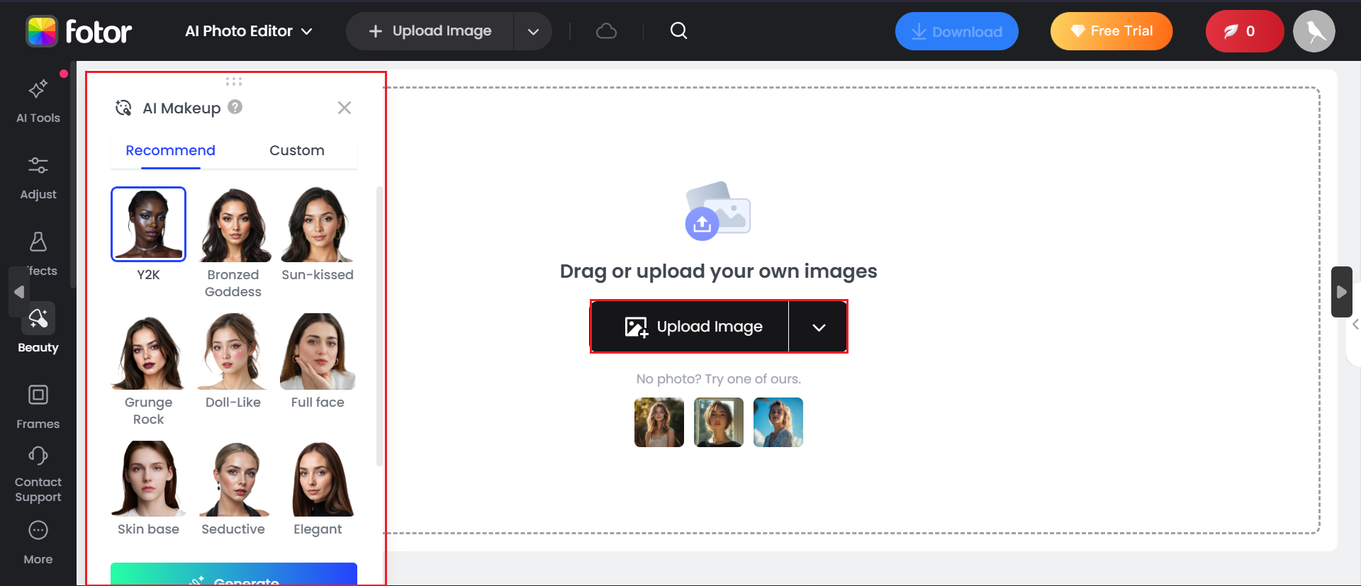Try the middle sample photo
The image size is (1361, 586).
click(719, 422)
